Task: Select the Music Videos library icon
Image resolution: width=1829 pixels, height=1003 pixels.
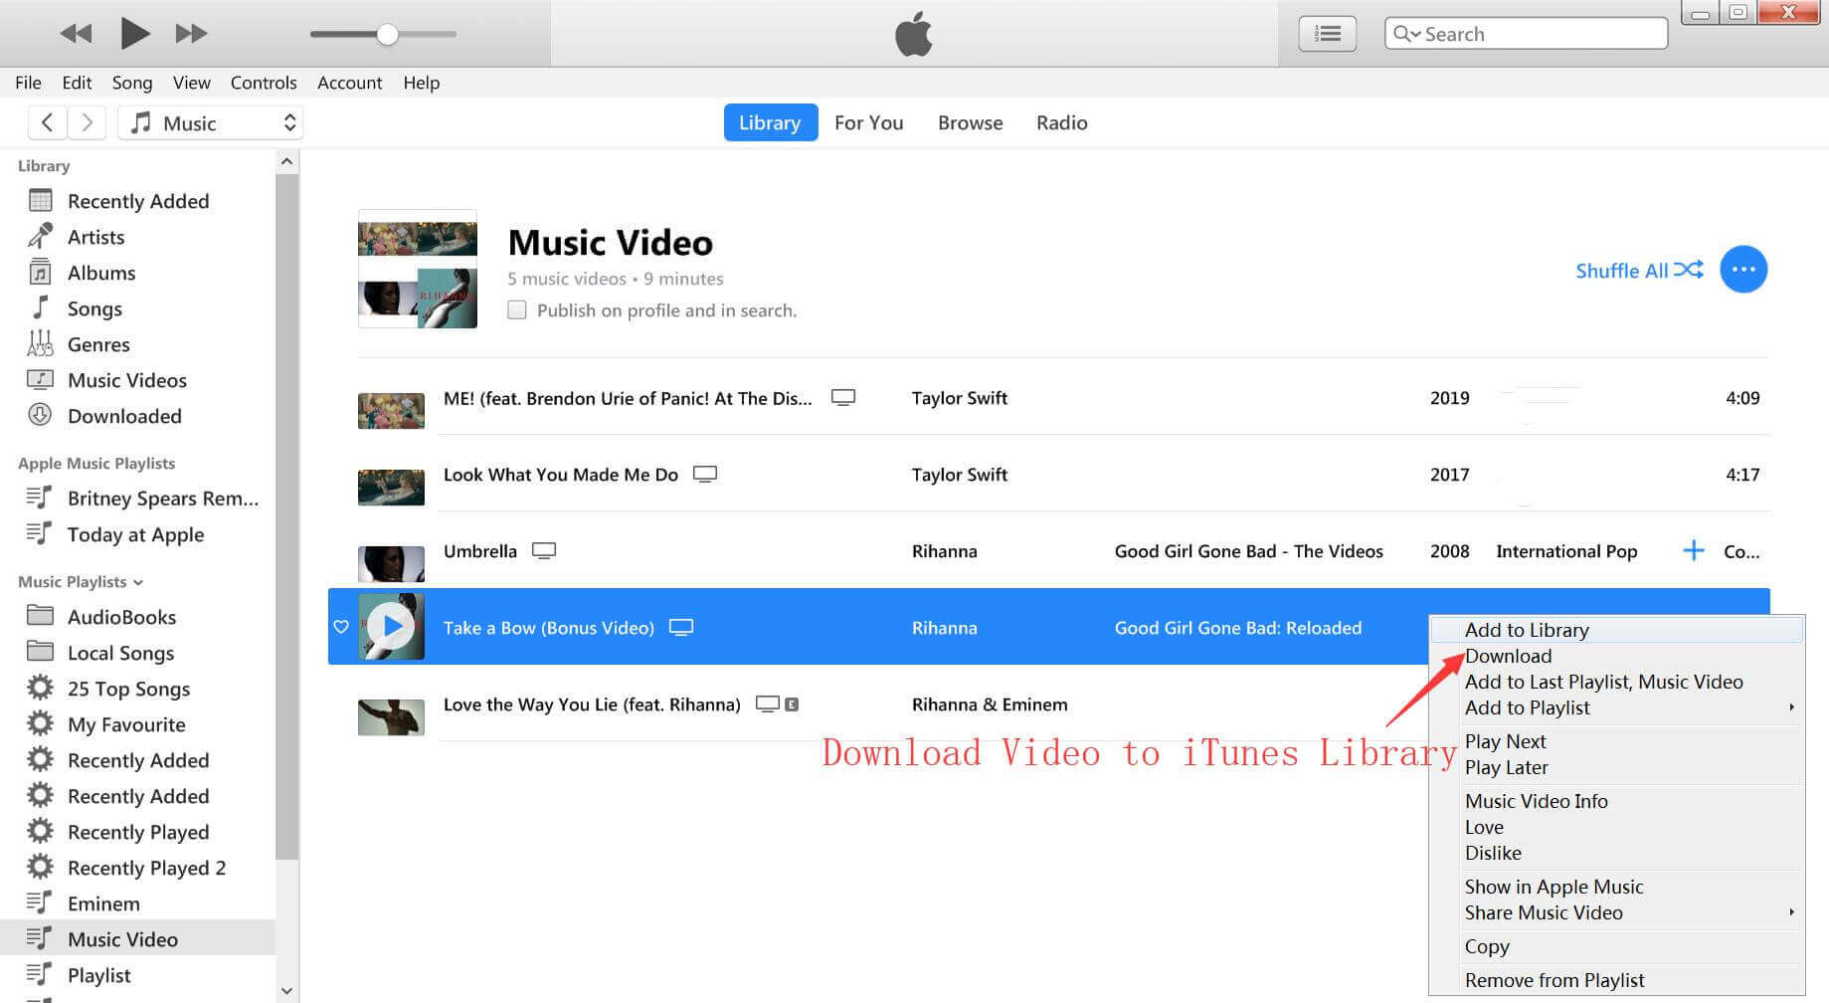Action: 40,379
